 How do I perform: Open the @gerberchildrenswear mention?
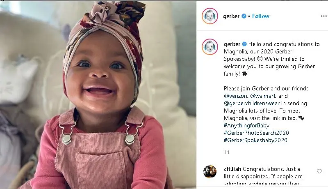pyautogui.click(x=252, y=103)
